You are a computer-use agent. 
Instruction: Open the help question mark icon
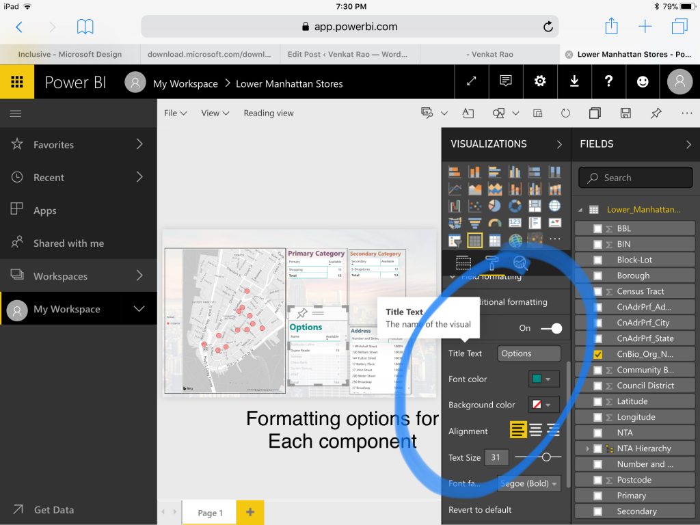[x=608, y=81]
